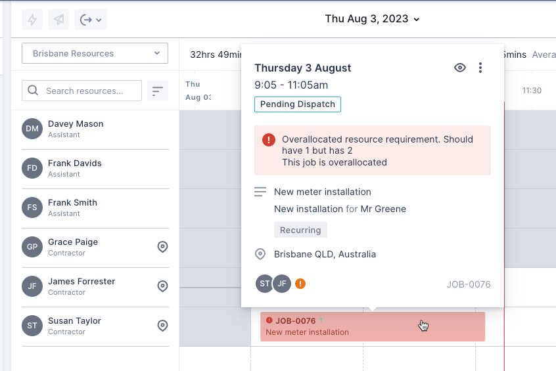Click the Recurring tag

(x=300, y=230)
